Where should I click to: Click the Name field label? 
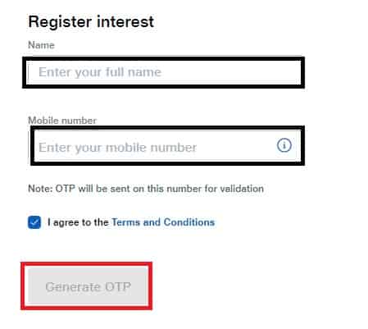[x=41, y=45]
